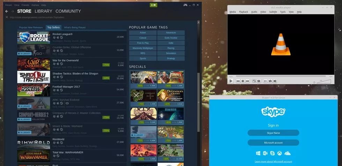The width and height of the screenshot is (342, 166).
Task: Browse the Action game tag
Action: (143, 33)
